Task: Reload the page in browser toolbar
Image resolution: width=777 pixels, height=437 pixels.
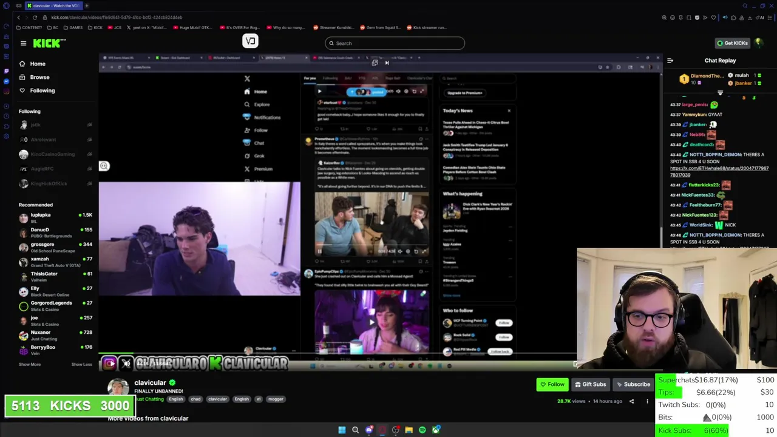Action: (35, 18)
